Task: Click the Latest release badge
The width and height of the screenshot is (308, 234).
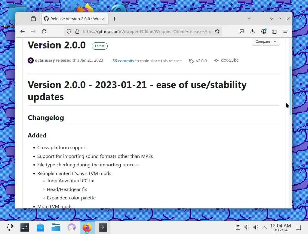Action: click(x=100, y=46)
